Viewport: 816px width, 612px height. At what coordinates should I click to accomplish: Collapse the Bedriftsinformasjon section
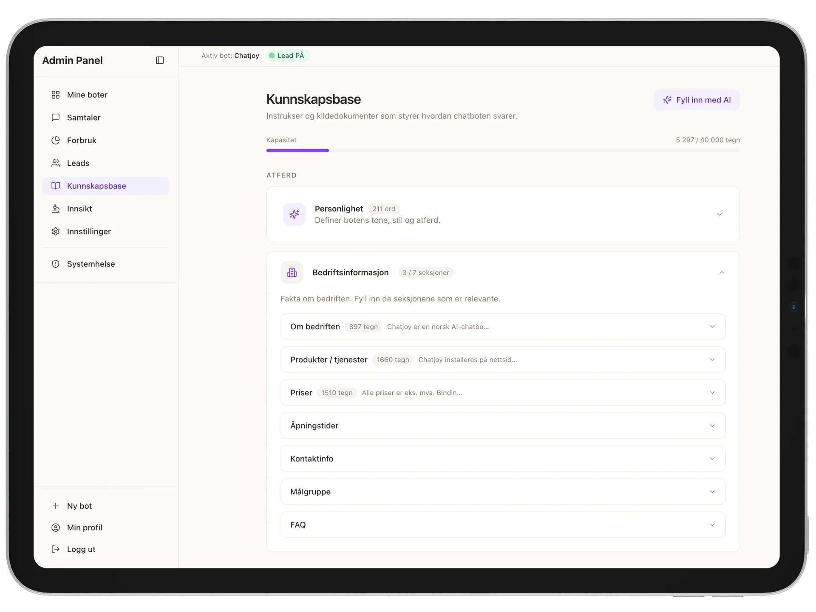coord(721,272)
